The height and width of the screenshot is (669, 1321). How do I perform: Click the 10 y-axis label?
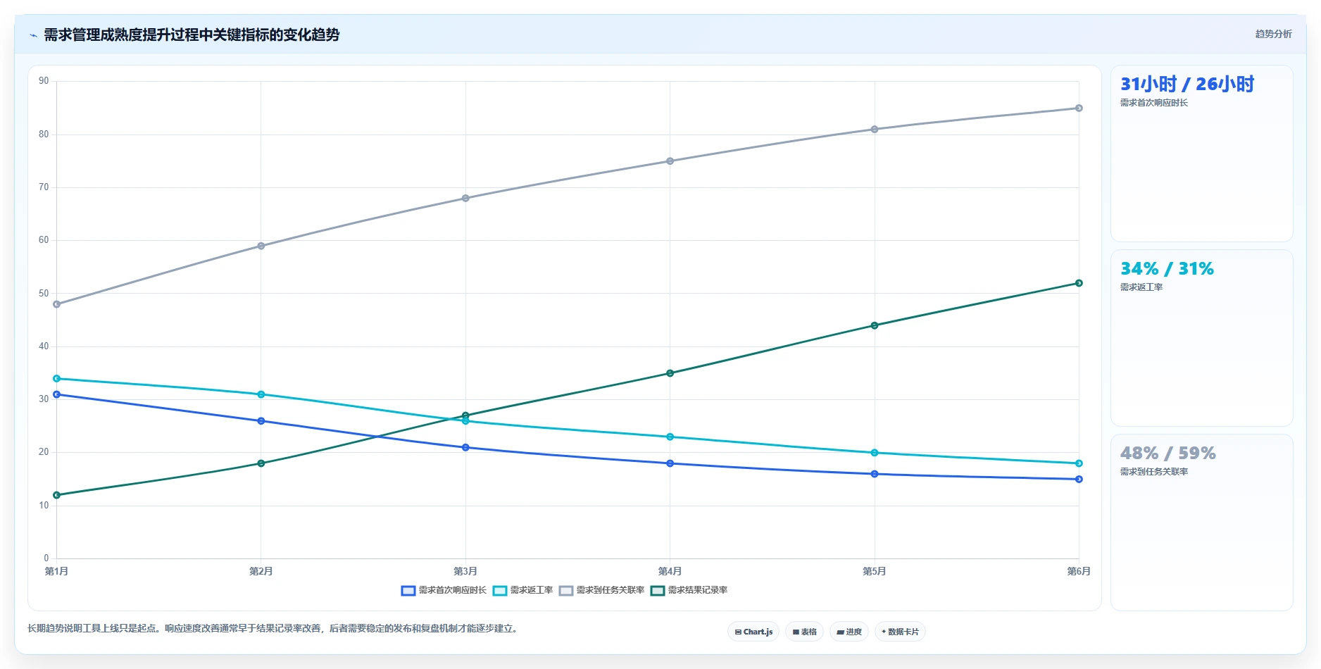(x=44, y=505)
